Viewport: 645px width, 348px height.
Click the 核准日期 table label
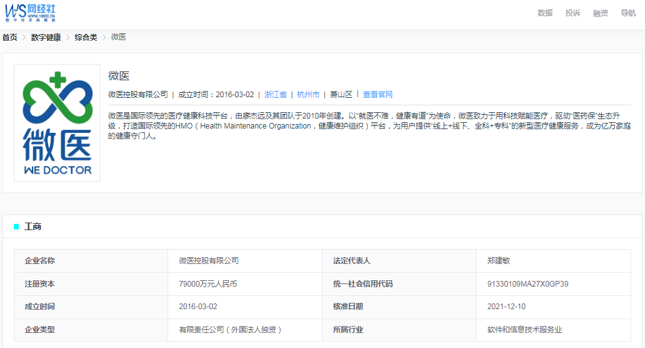tap(348, 307)
